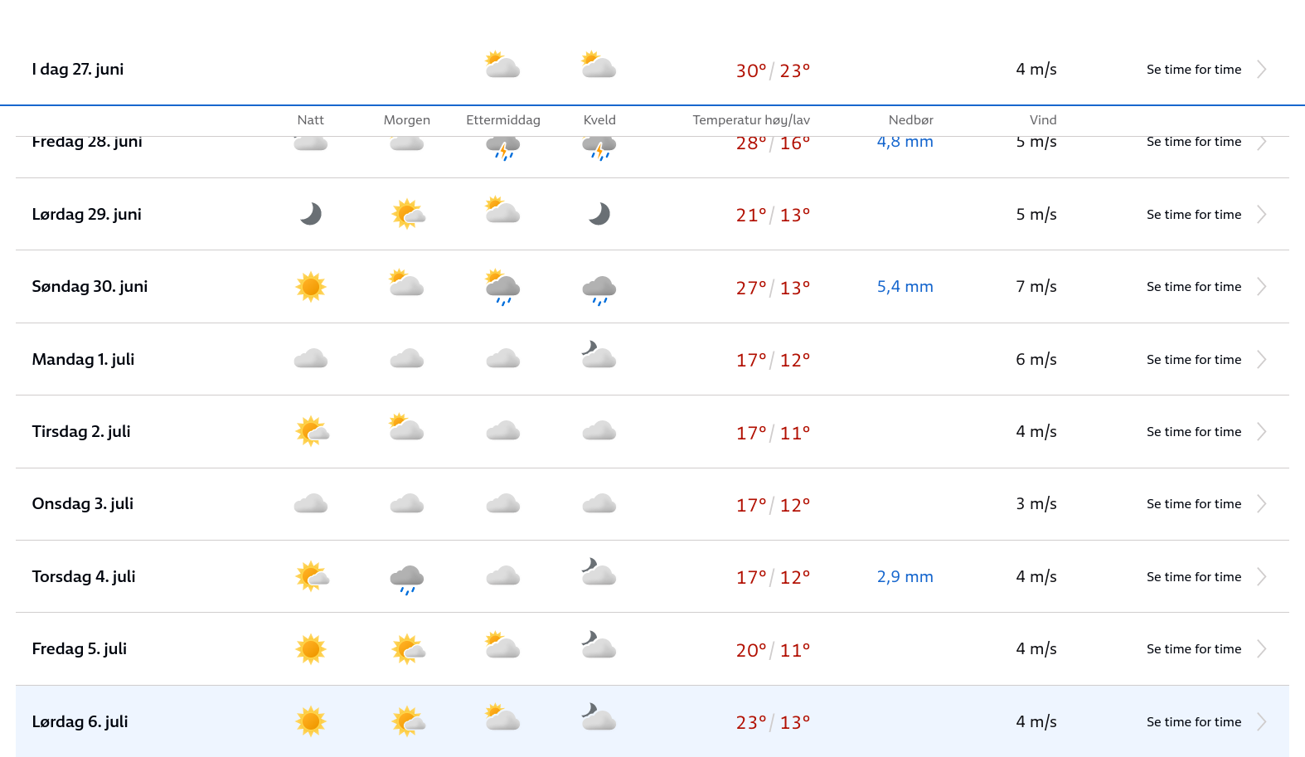Click the sunny icon for Fredag 5. juli night
Viewport: 1305px width, 757px height.
(x=311, y=649)
